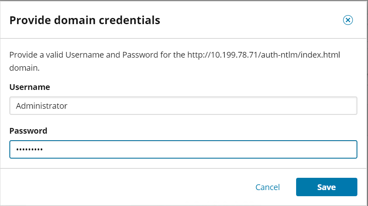Click the auth-ntlm URL in the description

263,54
